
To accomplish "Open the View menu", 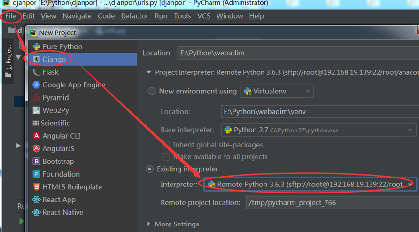I will [x=48, y=16].
